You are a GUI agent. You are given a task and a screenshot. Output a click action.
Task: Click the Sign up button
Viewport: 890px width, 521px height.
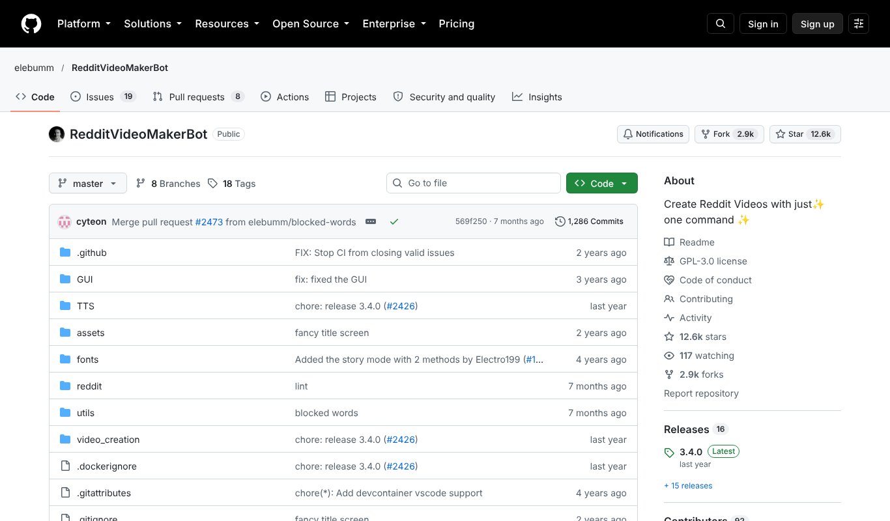(817, 24)
